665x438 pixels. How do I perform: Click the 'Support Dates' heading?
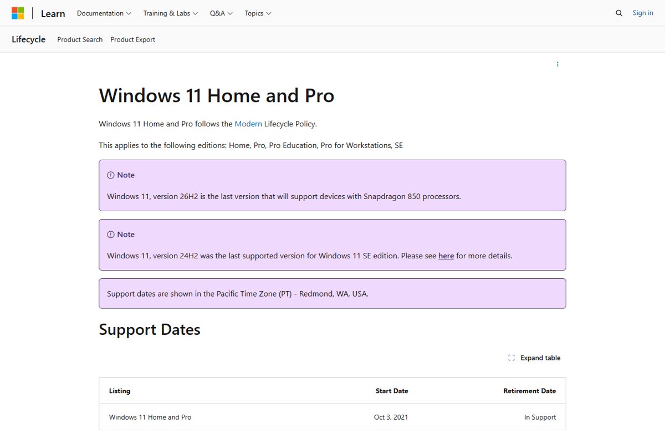(150, 329)
